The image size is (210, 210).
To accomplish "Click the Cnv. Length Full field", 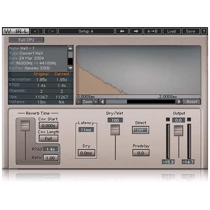I will click(48, 139).
